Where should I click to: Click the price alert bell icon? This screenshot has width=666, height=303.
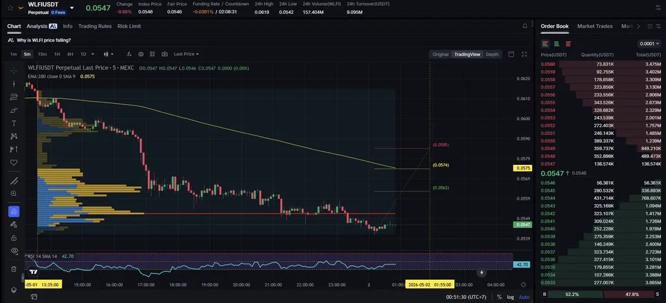click(x=525, y=26)
